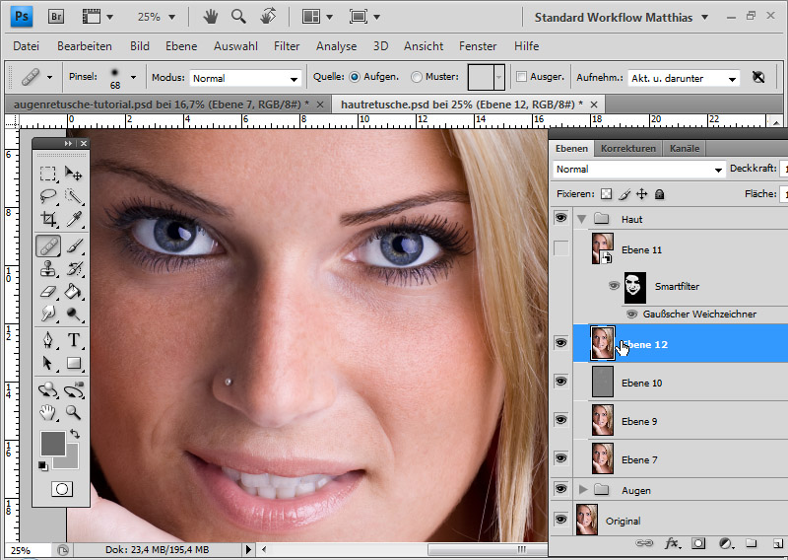The image size is (788, 560).
Task: Hide the Ebene 9 layer
Action: click(x=561, y=420)
